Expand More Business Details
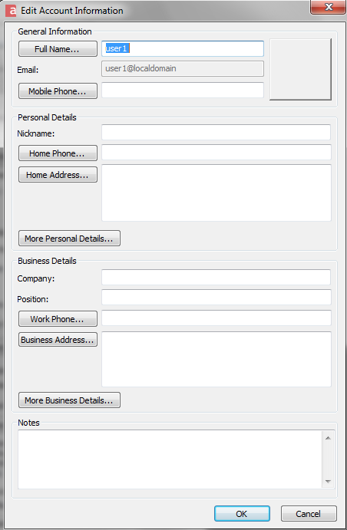Screen dimensions: 347x530 pos(69,400)
